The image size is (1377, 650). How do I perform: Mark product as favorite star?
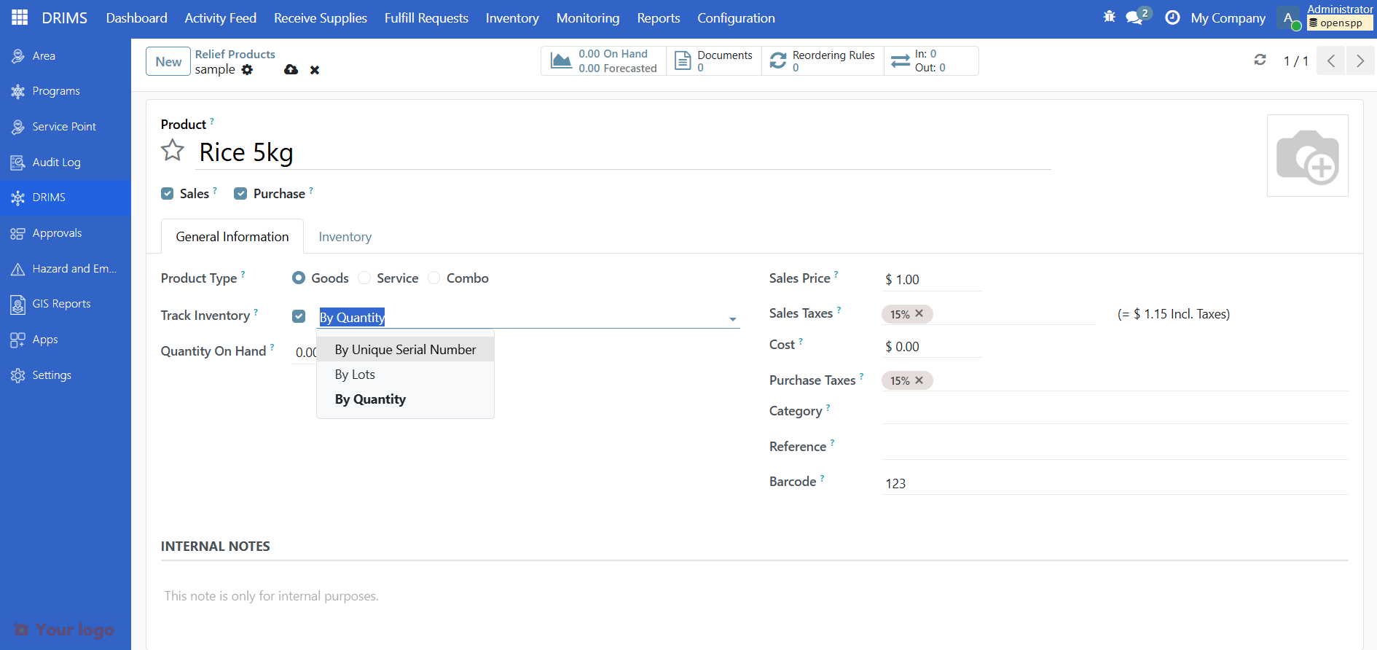coord(173,150)
